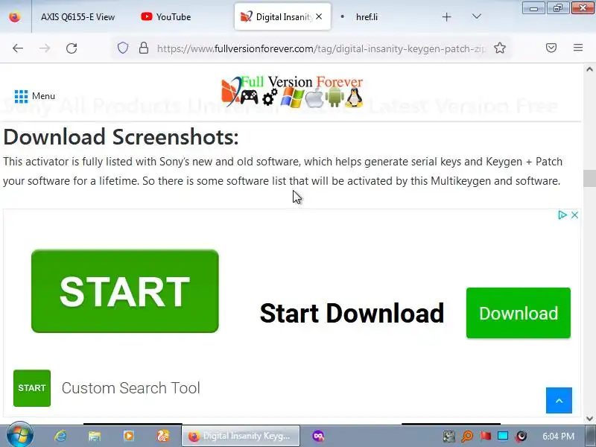Click the large green START button

tap(125, 291)
